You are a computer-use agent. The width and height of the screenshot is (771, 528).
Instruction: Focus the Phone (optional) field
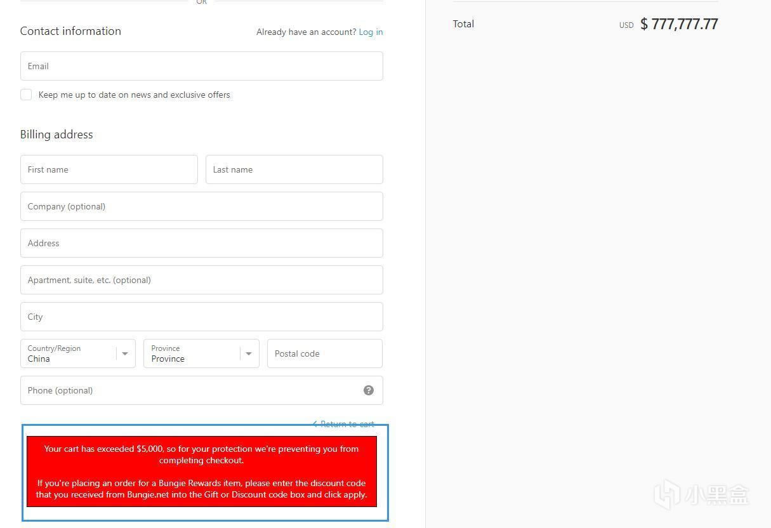tap(190, 390)
